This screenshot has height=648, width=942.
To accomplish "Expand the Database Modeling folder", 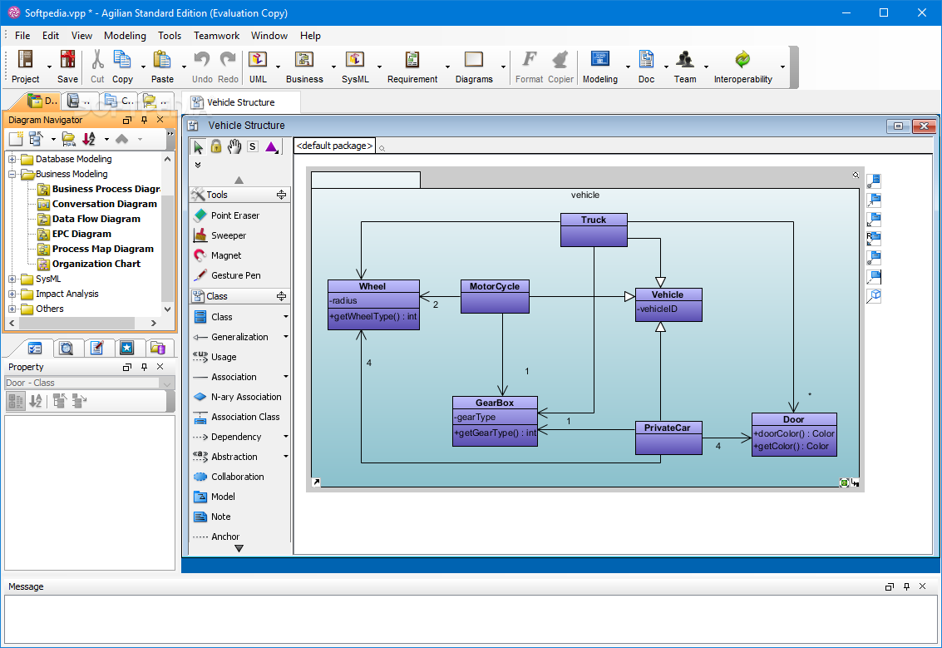I will (x=12, y=159).
